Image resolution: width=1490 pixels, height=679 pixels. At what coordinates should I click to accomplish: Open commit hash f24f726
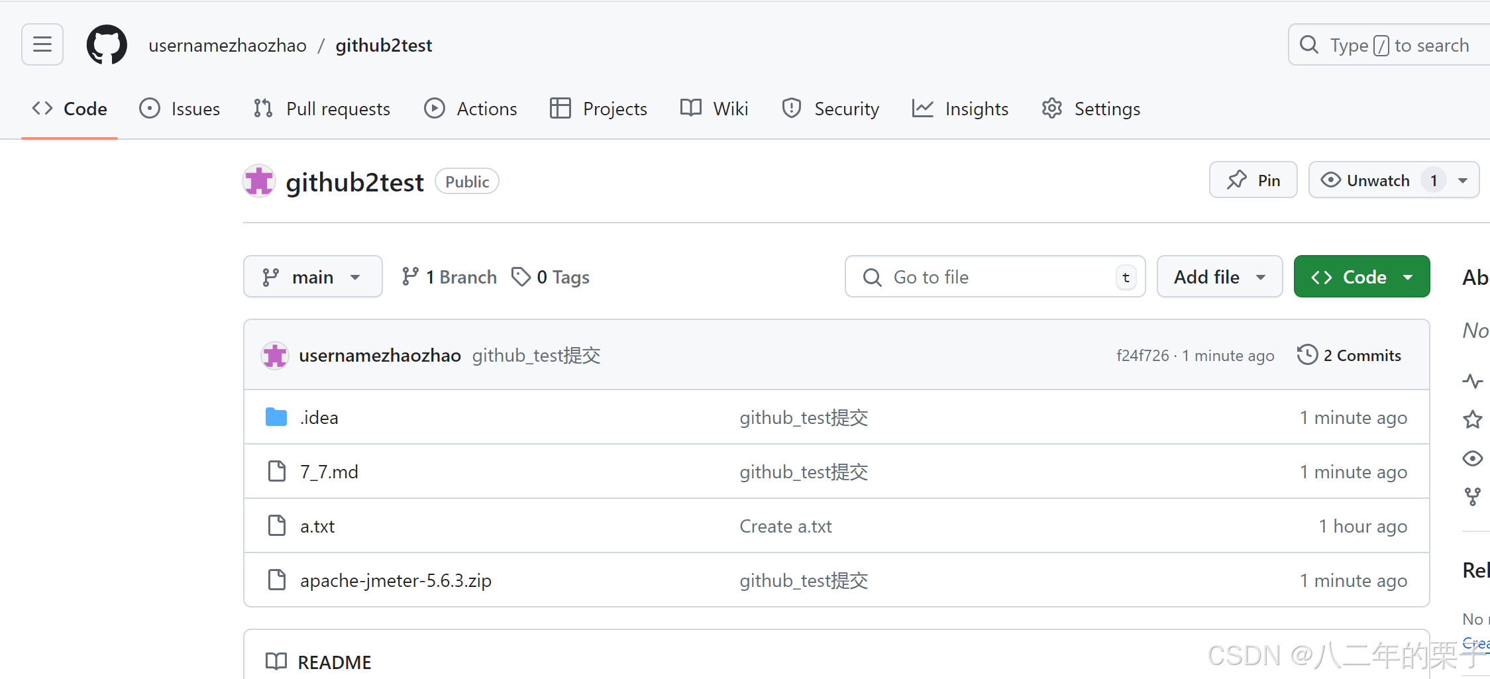(1142, 356)
